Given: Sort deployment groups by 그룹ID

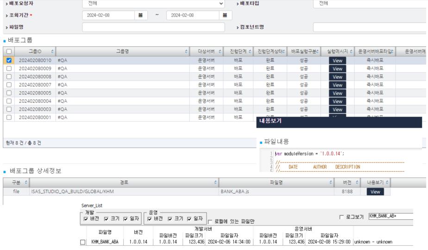Looking at the screenshot, I should coord(52,51).
